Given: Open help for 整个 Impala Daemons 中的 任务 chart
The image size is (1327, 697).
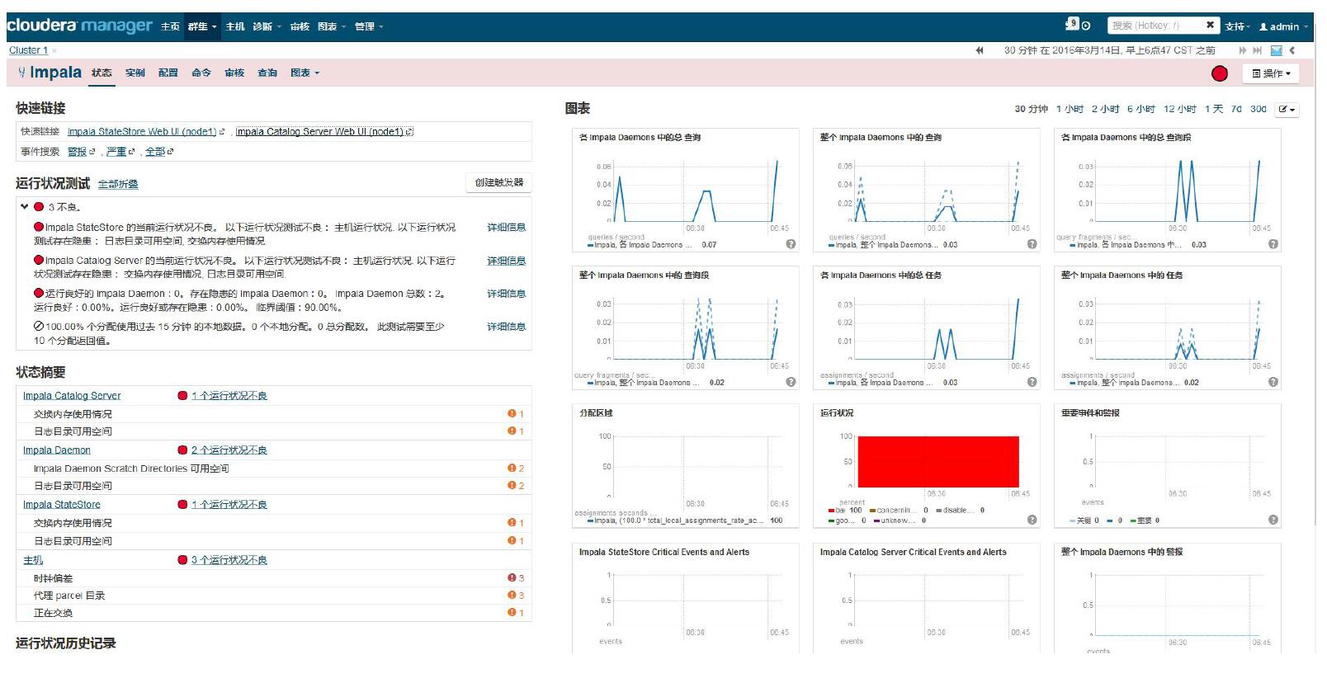Looking at the screenshot, I should [1273, 382].
